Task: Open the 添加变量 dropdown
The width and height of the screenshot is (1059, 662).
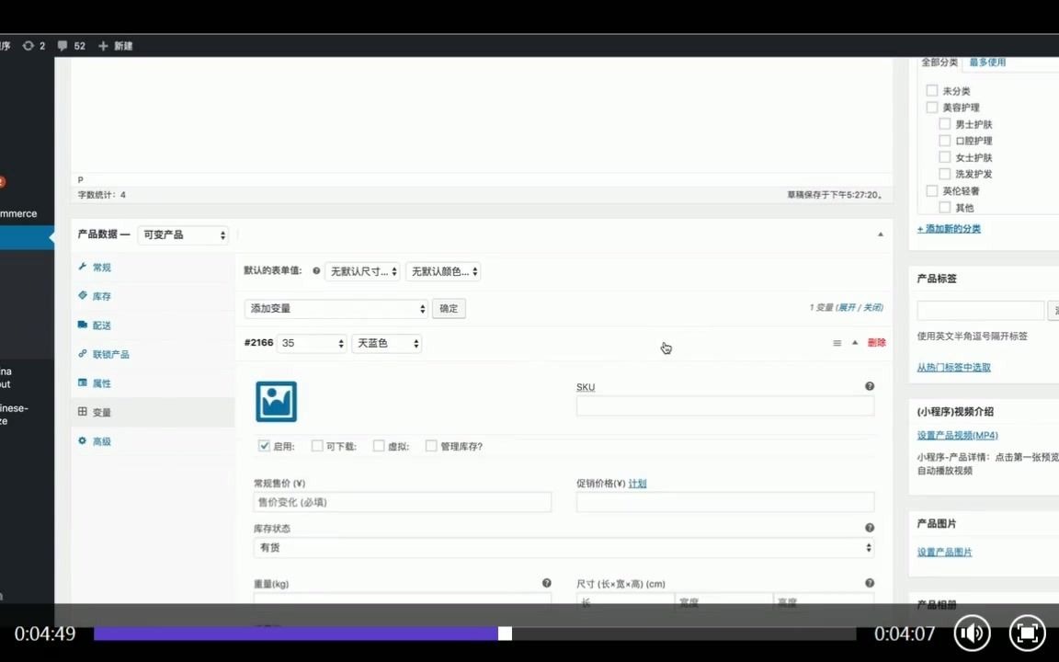Action: [x=336, y=308]
